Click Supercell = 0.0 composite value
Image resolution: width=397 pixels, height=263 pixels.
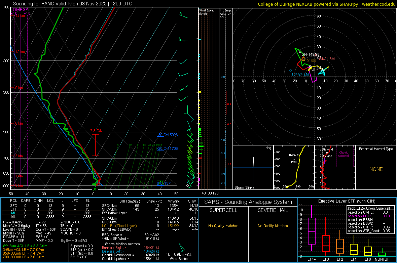point(81,246)
